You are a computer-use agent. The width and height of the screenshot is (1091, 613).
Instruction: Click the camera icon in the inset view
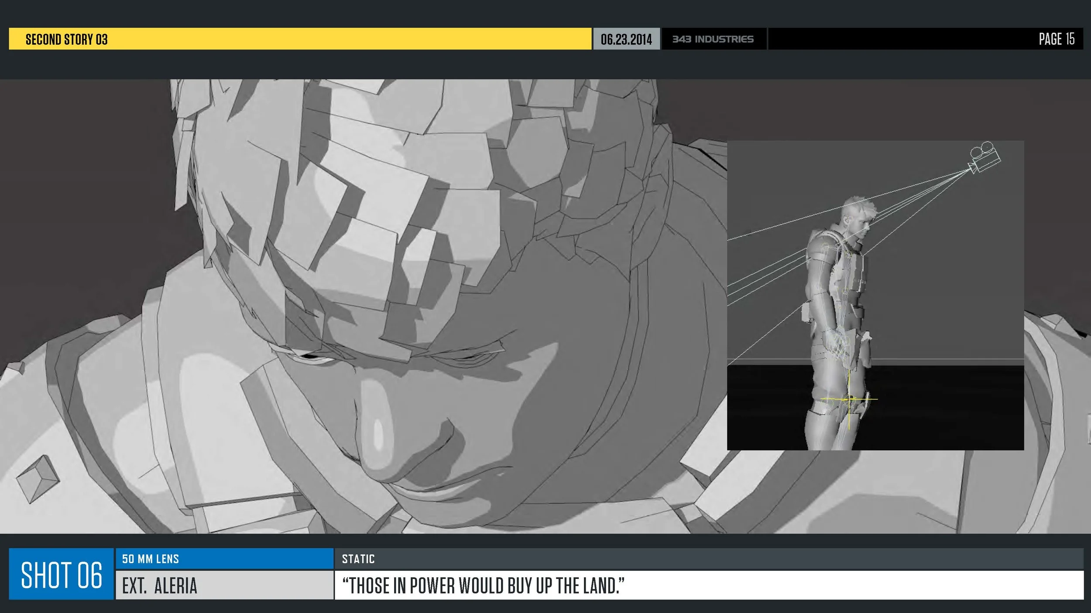click(985, 158)
